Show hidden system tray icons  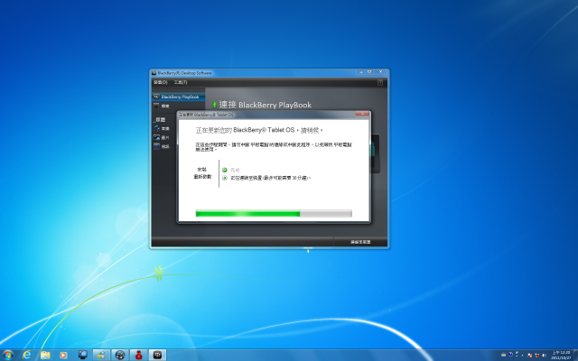522,356
